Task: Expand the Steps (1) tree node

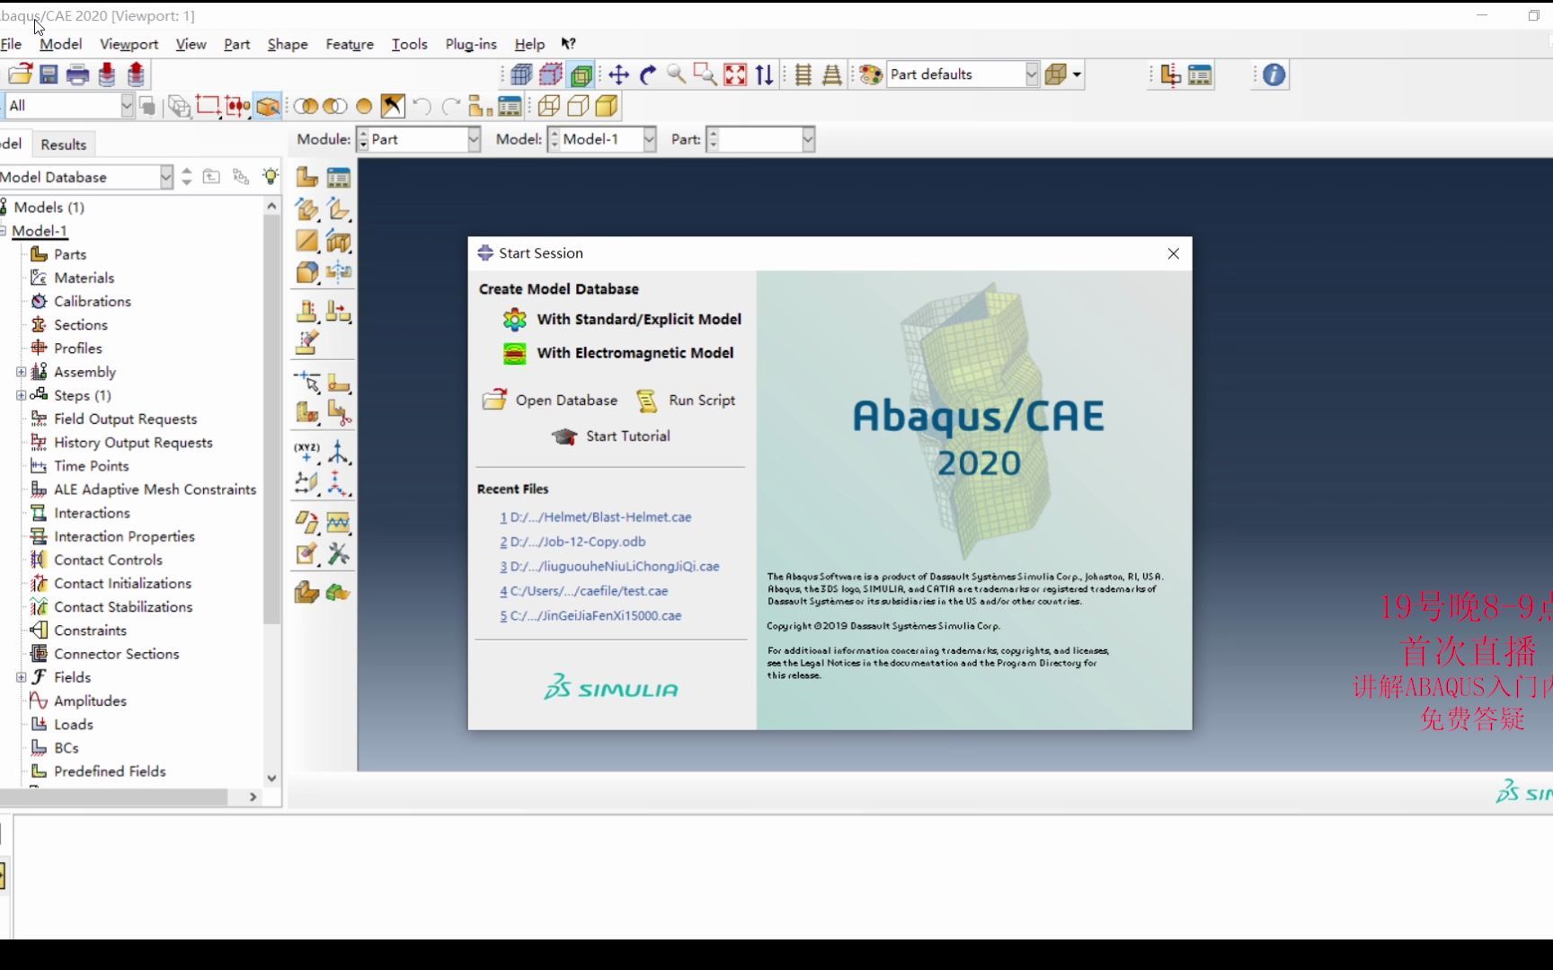Action: point(21,395)
